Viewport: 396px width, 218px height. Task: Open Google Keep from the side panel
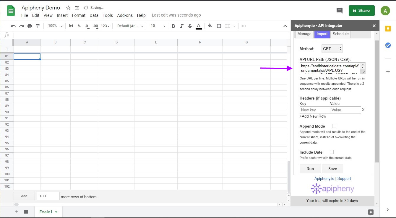pyautogui.click(x=388, y=28)
